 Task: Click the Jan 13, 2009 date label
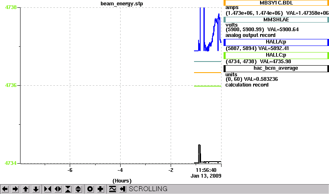tap(206, 176)
